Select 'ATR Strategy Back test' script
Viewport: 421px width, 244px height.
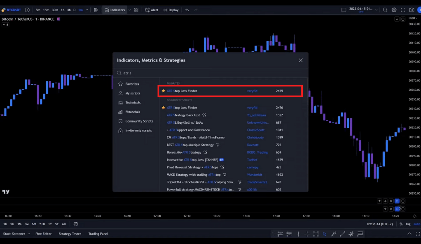pos(183,115)
